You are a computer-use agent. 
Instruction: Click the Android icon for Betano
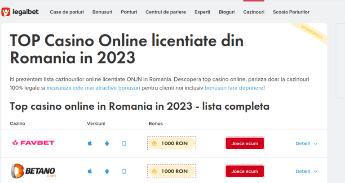click(x=107, y=171)
